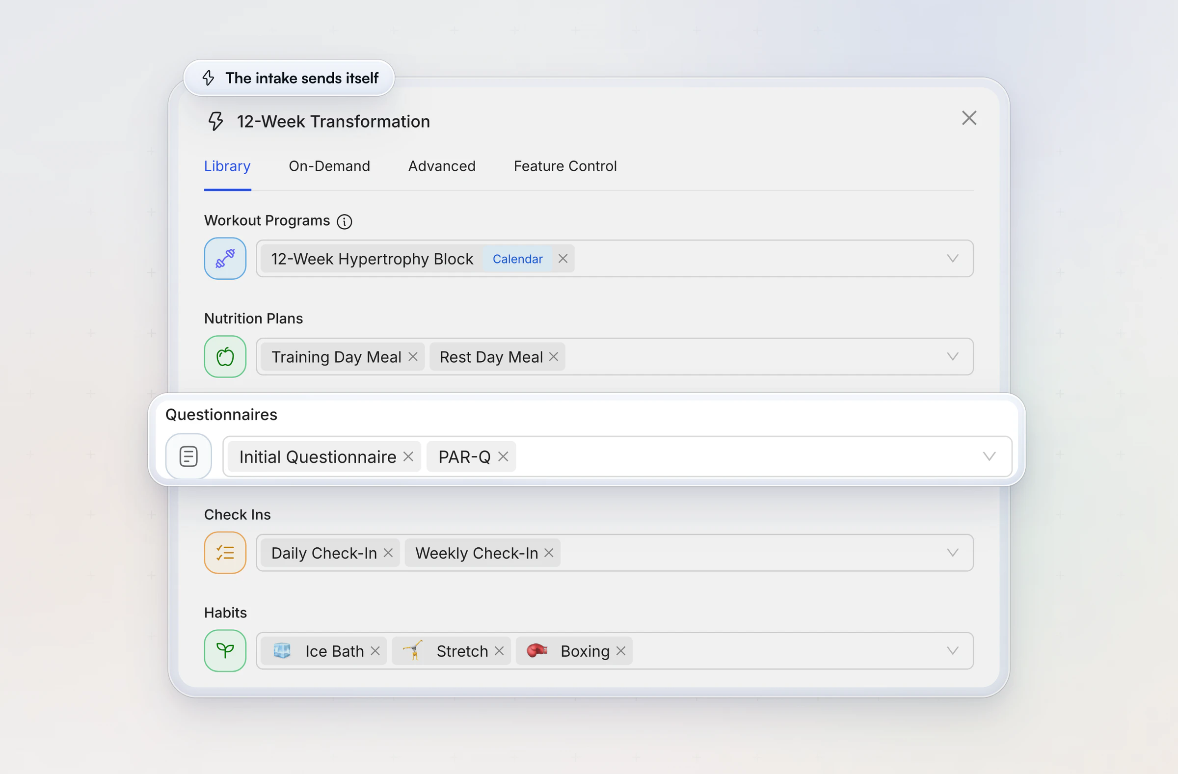
Task: Expand Questionnaires dropdown chevron
Action: [x=989, y=456]
